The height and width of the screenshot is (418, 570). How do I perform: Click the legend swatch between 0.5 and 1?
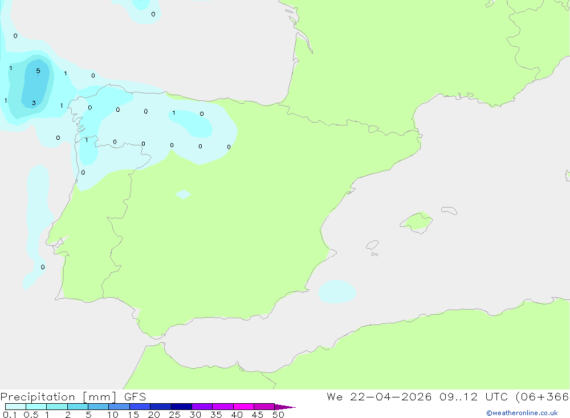[x=36, y=407]
